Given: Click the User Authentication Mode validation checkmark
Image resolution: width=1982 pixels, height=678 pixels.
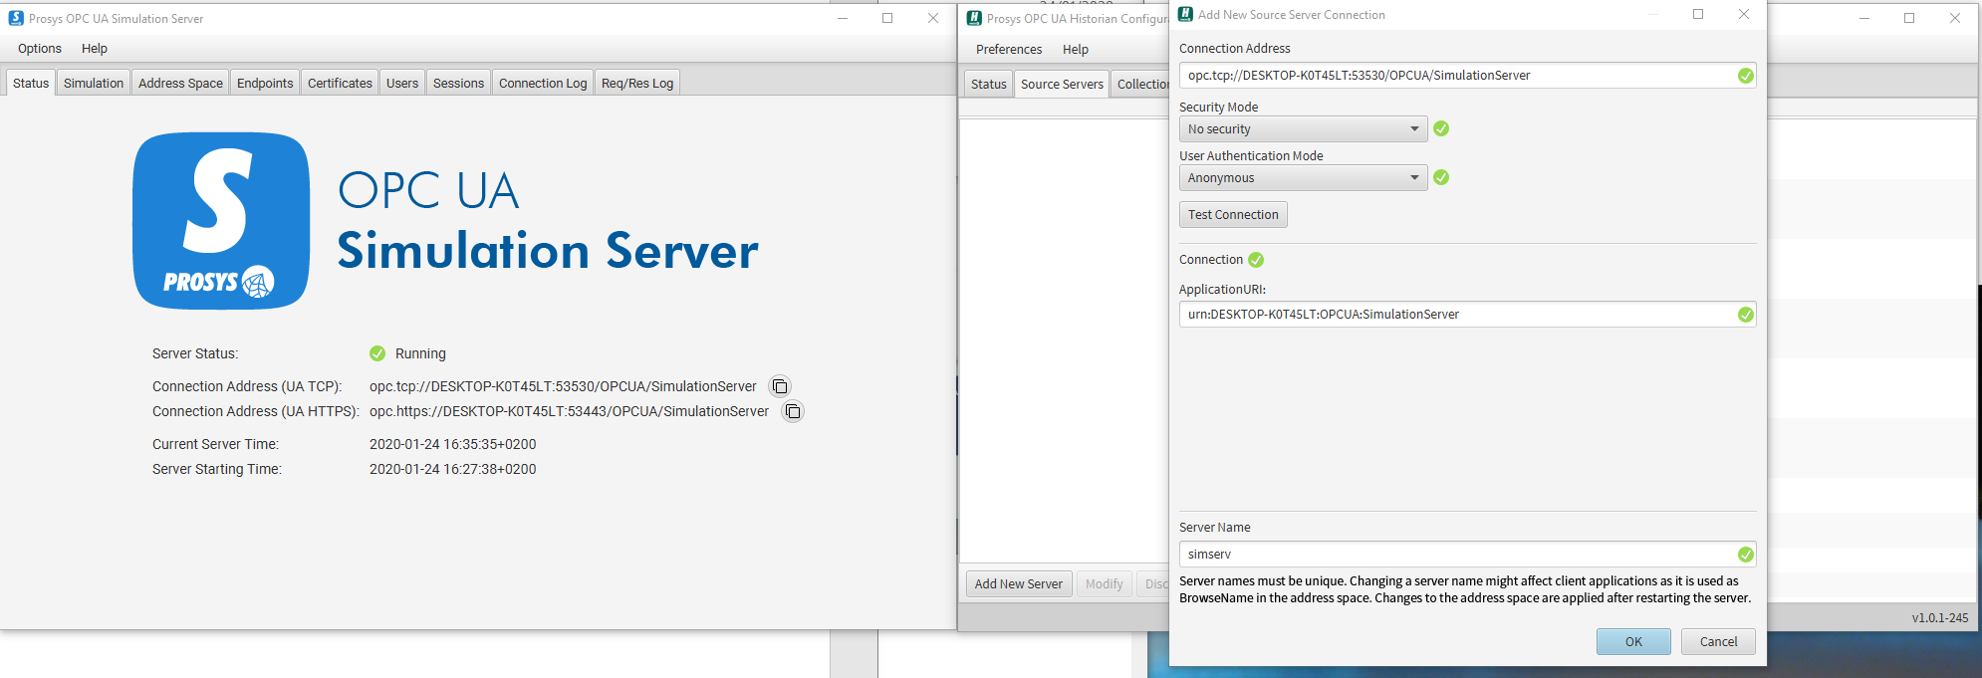Looking at the screenshot, I should [x=1441, y=177].
